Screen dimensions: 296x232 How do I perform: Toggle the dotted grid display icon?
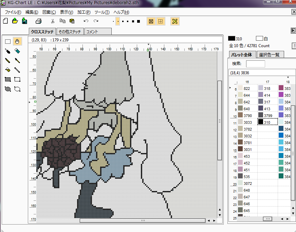pyautogui.click(x=161, y=21)
